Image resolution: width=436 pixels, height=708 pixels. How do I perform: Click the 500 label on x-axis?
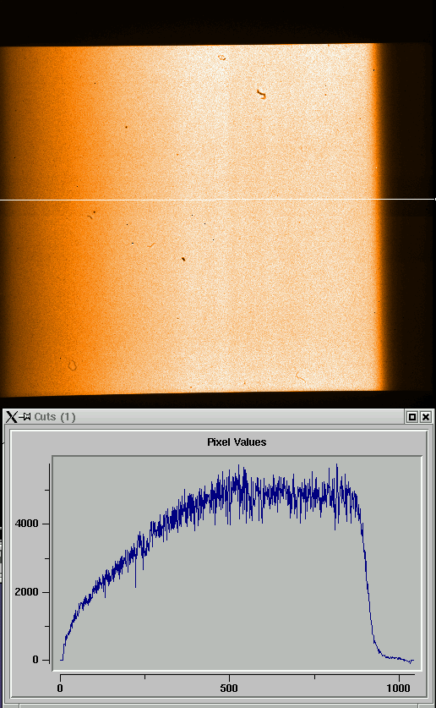tap(229, 689)
